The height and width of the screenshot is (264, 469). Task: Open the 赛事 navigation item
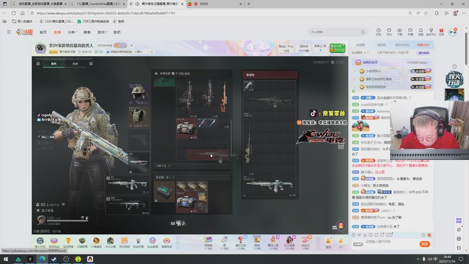point(87,32)
